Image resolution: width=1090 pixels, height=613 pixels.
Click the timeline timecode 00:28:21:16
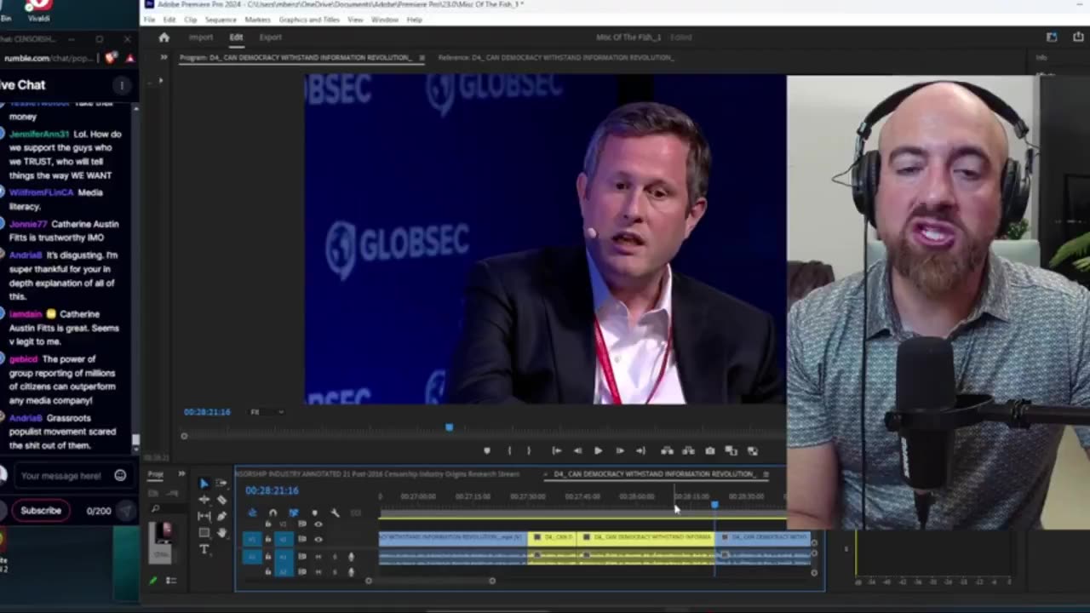click(272, 490)
